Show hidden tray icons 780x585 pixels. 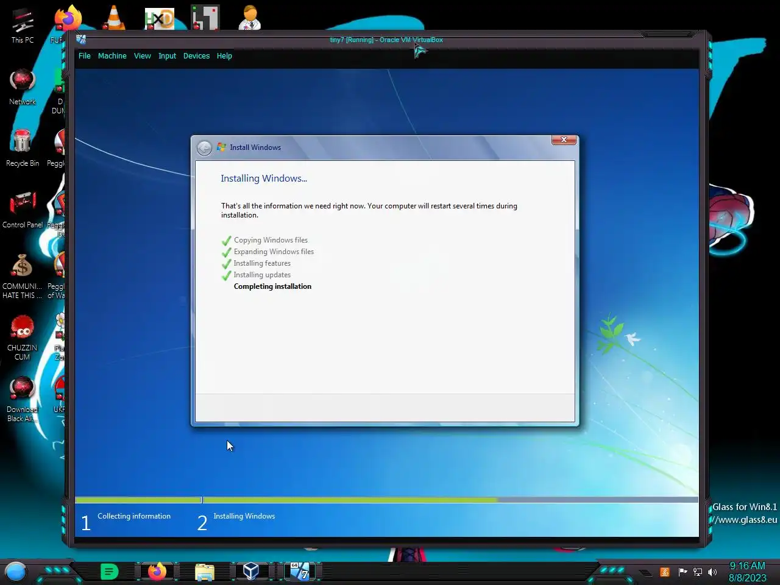pyautogui.click(x=645, y=573)
